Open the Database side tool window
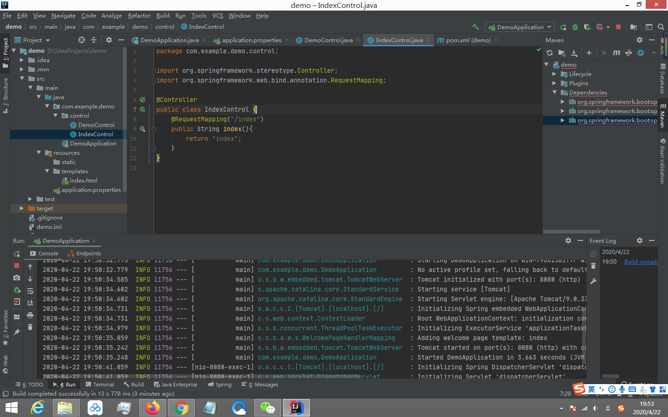668x417 pixels. click(662, 79)
